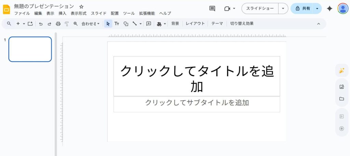Open the folder icon in side panel
This screenshot has width=350, height=156.
coord(341,99)
